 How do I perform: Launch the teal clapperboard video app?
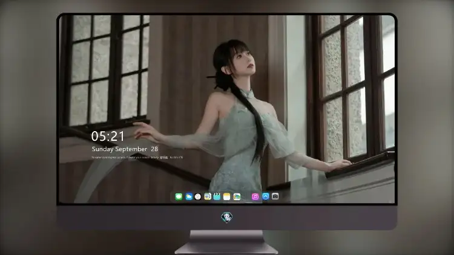pyautogui.click(x=217, y=196)
